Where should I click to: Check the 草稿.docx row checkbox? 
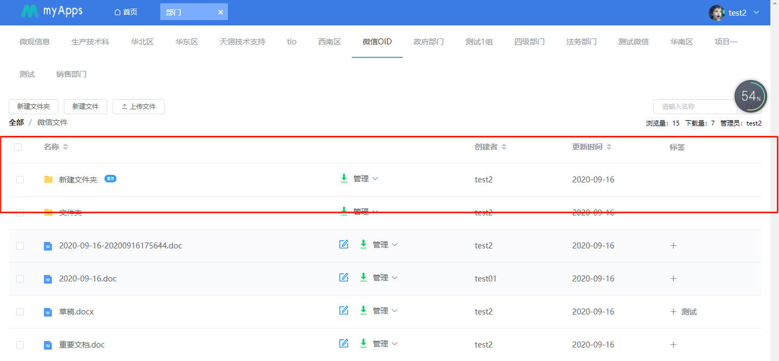[x=20, y=312]
